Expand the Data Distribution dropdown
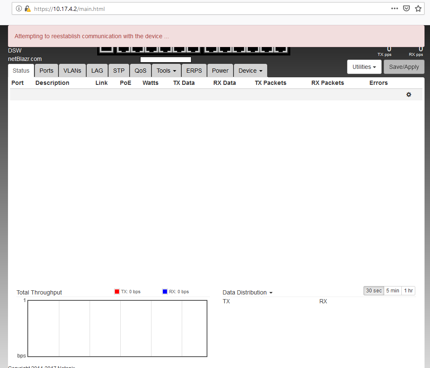The width and height of the screenshot is (430, 368). [247, 292]
